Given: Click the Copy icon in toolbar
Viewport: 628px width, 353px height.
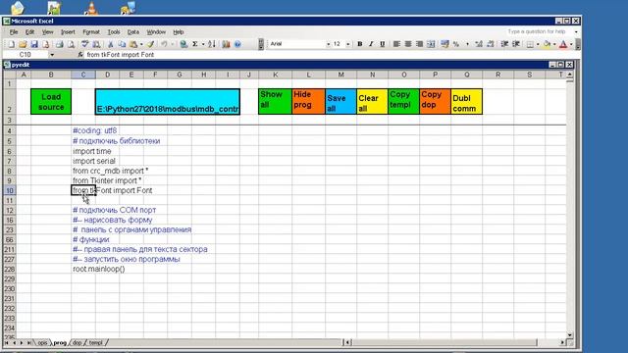Looking at the screenshot, I should coord(122,44).
